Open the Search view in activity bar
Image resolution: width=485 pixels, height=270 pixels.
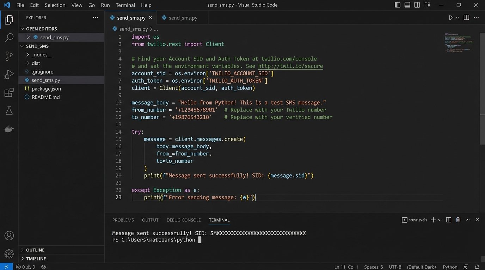click(x=9, y=38)
